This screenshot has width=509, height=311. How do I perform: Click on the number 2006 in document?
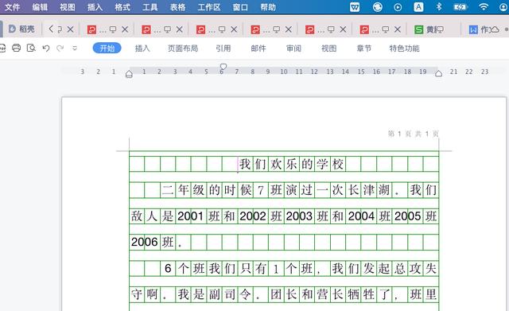pos(145,242)
